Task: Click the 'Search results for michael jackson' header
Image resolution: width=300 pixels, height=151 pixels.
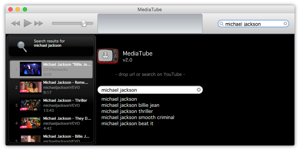Action: coord(51,46)
